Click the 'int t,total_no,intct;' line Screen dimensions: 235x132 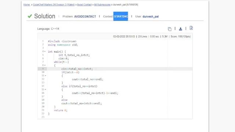point(74,55)
